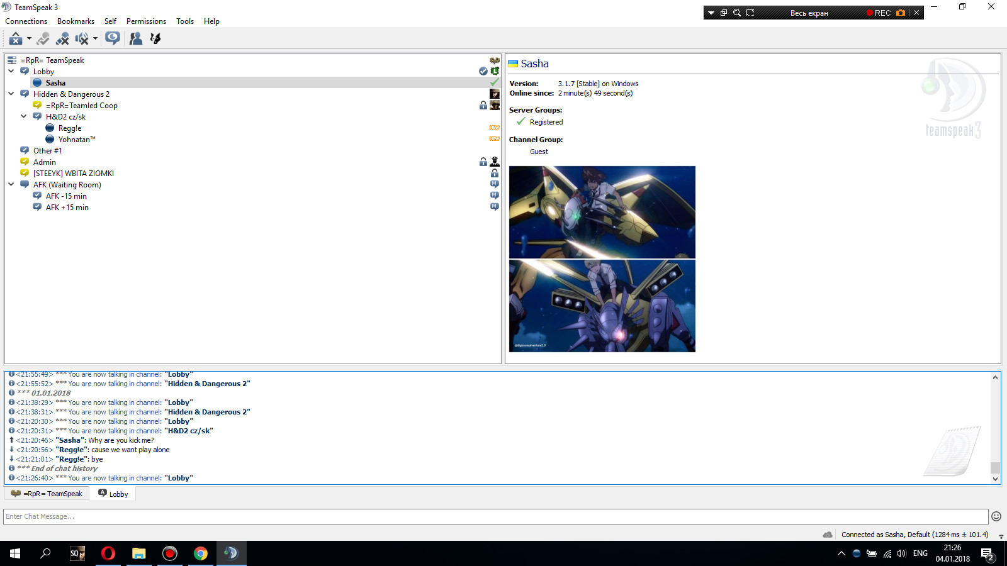Switch to the Lobby chat tab
The width and height of the screenshot is (1007, 566).
(113, 494)
